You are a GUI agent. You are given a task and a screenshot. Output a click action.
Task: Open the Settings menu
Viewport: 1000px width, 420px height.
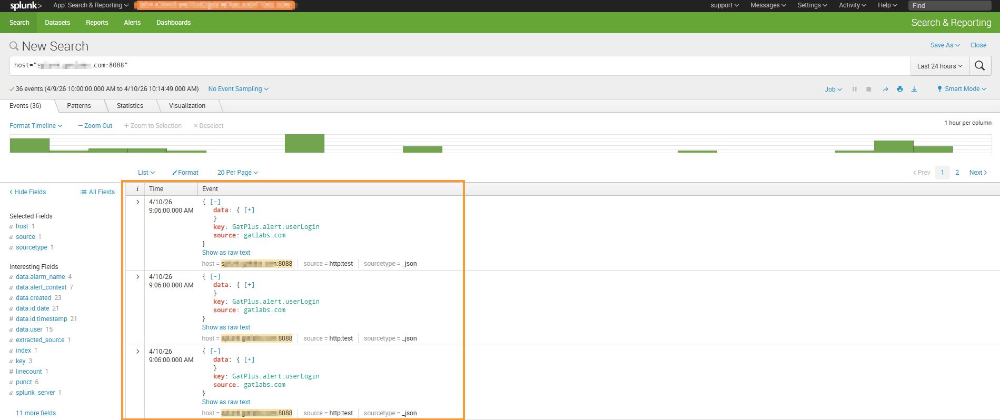pyautogui.click(x=813, y=5)
